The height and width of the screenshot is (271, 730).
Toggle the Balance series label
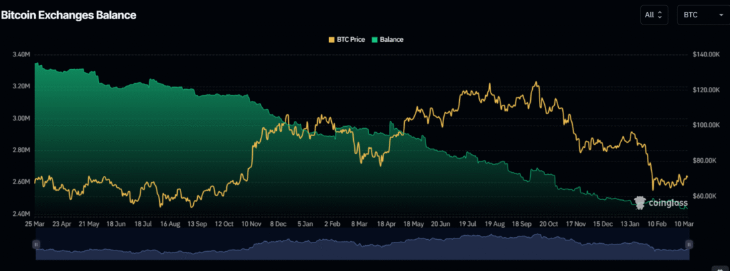392,39
